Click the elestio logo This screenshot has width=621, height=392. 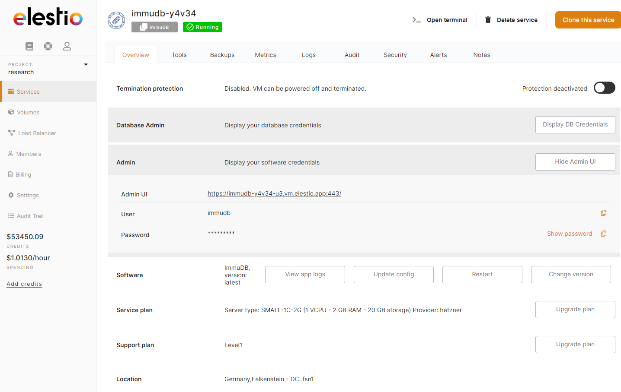click(x=48, y=17)
